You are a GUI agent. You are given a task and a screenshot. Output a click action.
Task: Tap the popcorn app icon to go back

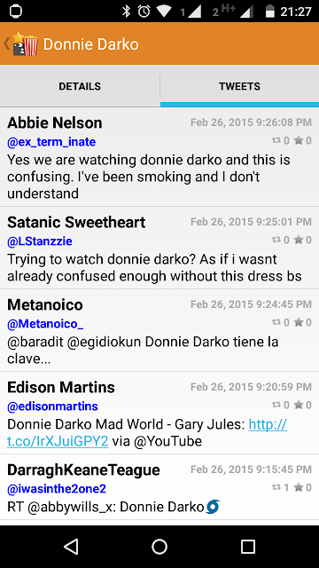click(x=25, y=44)
